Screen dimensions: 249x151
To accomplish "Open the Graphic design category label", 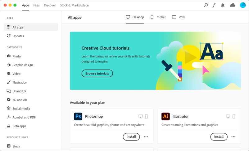I will 23,65.
